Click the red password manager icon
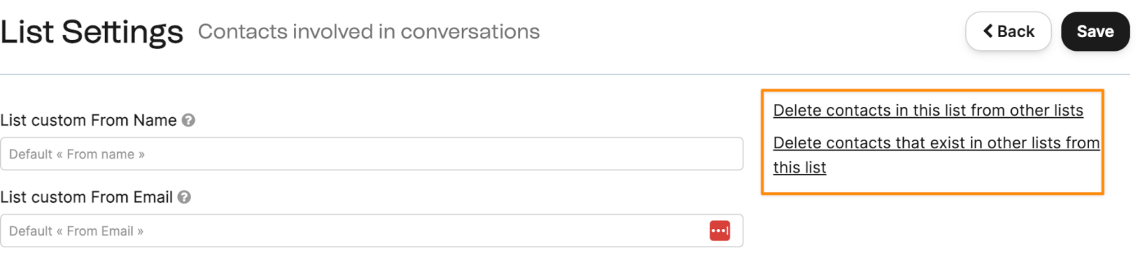 point(719,231)
